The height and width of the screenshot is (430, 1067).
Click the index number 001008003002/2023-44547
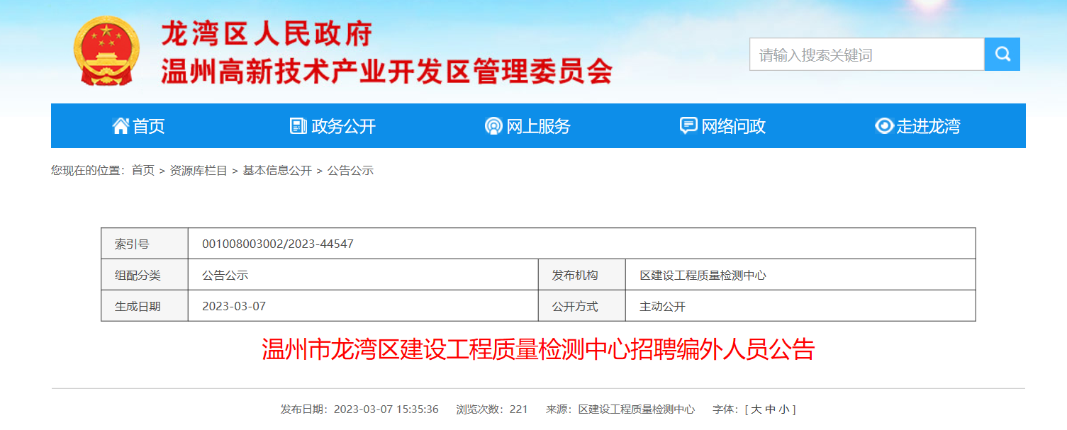[x=278, y=244]
